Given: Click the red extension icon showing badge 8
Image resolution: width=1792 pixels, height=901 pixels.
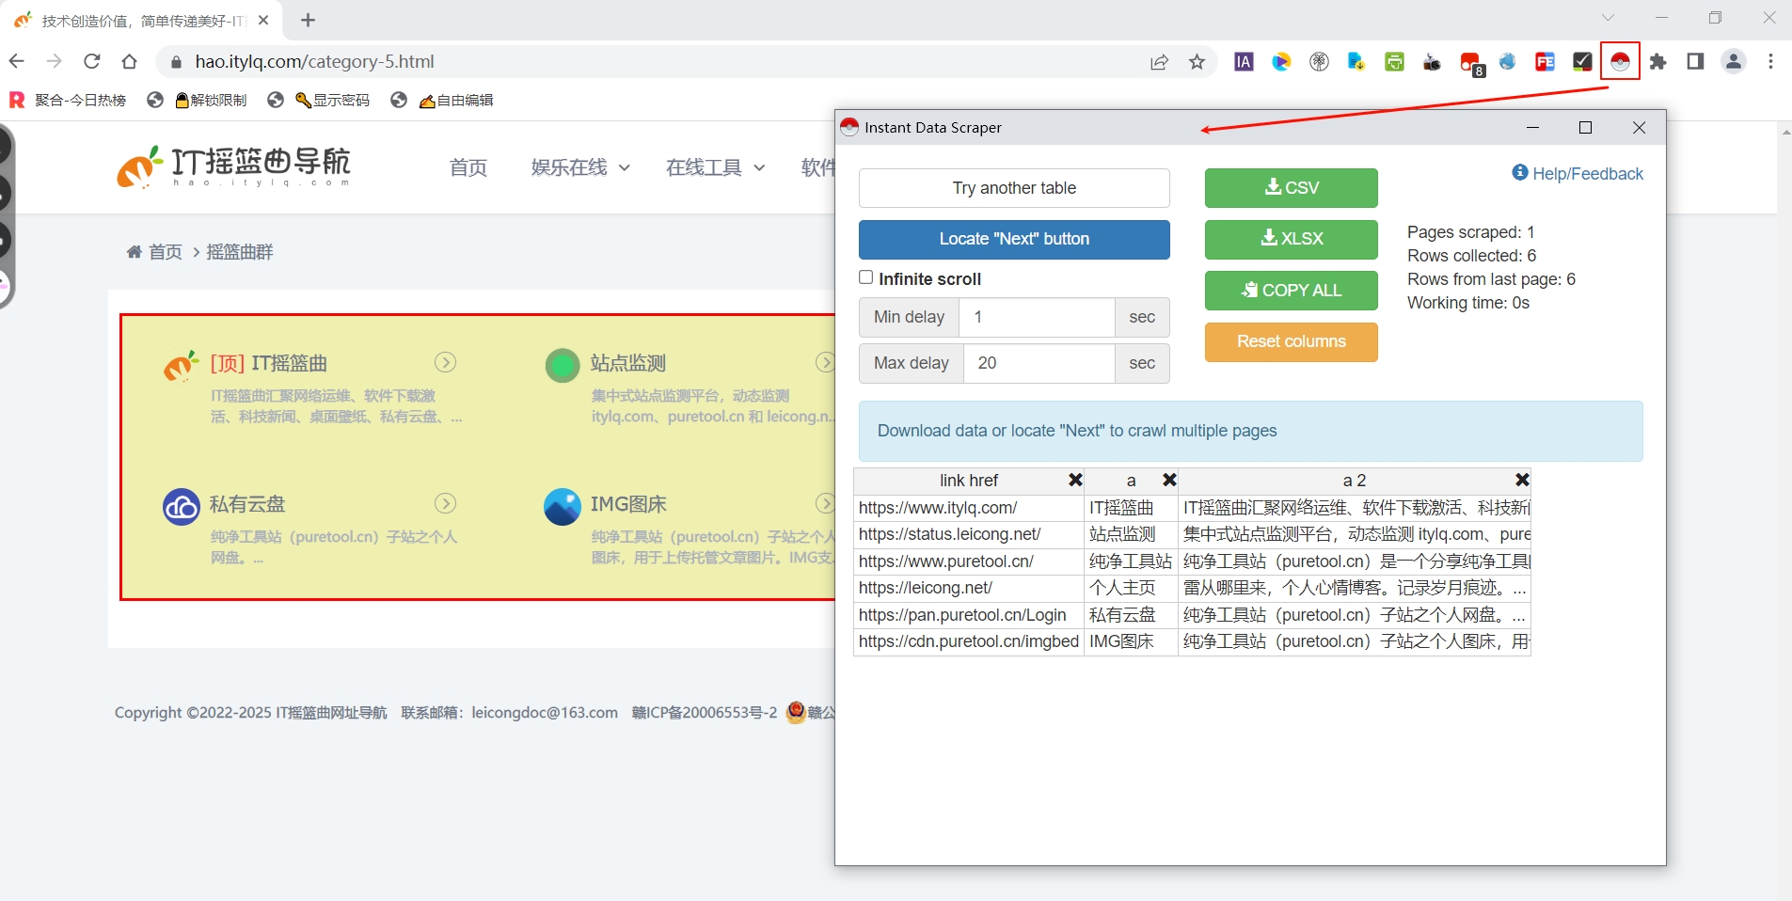Looking at the screenshot, I should point(1469,61).
